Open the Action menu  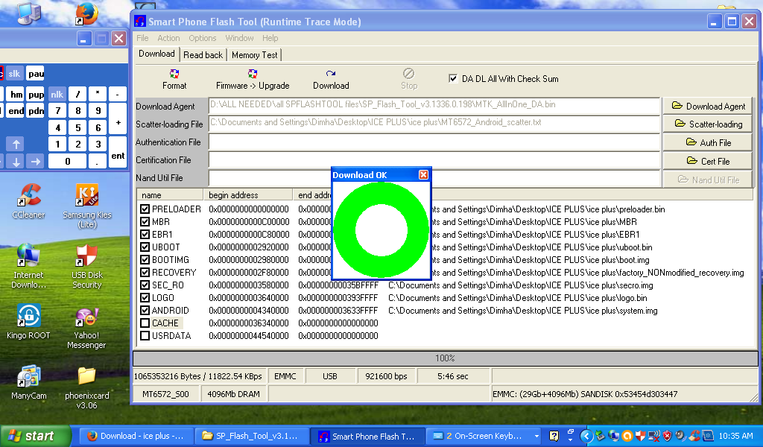(x=168, y=38)
